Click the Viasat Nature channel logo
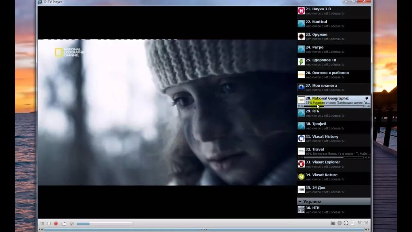 coord(301,177)
